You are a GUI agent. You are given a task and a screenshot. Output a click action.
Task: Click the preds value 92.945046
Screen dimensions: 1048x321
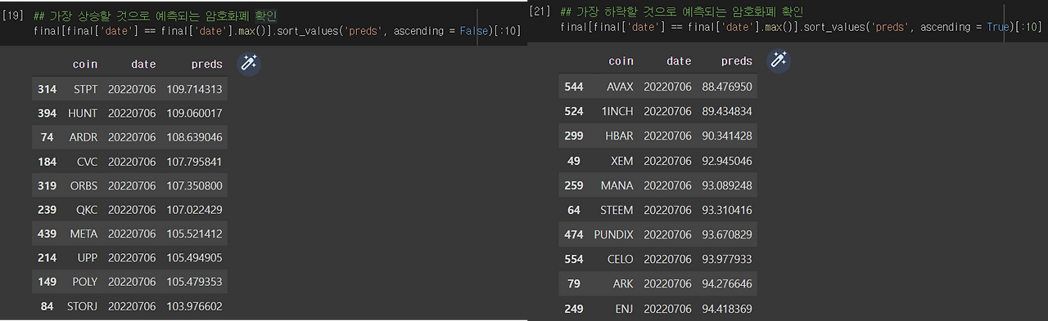tap(727, 161)
